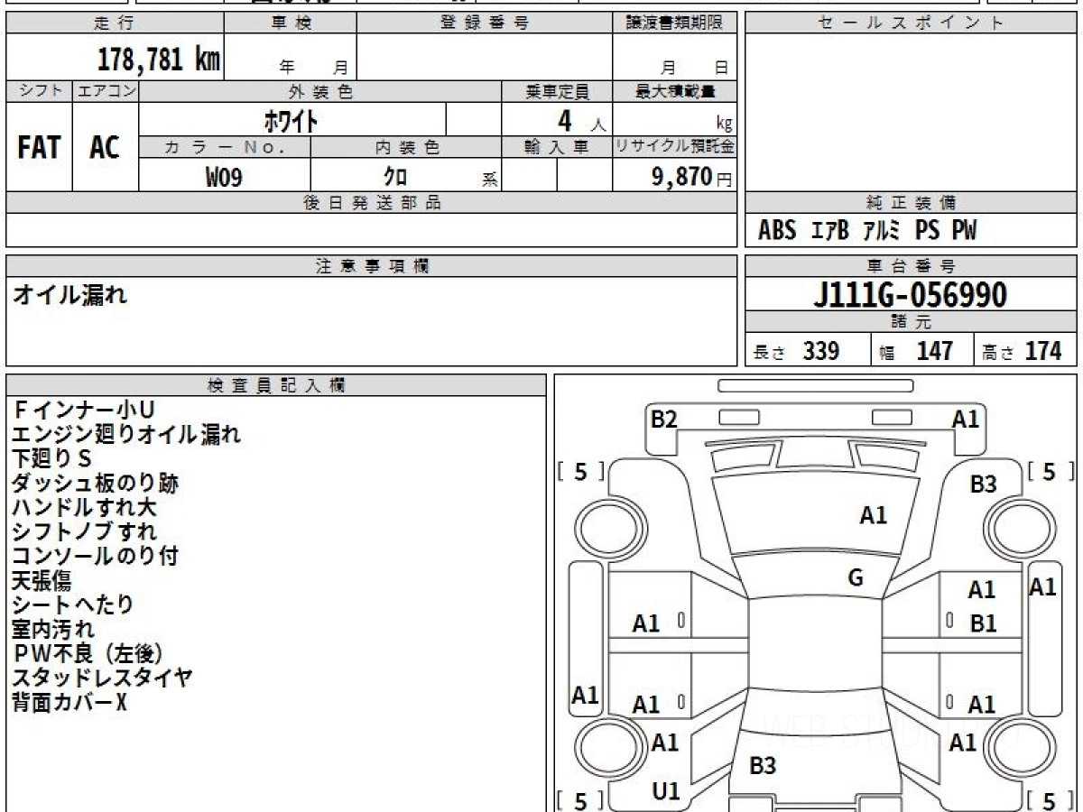Click the エアコン header cell
Viewport: 1083px width, 812px height.
coord(106,91)
